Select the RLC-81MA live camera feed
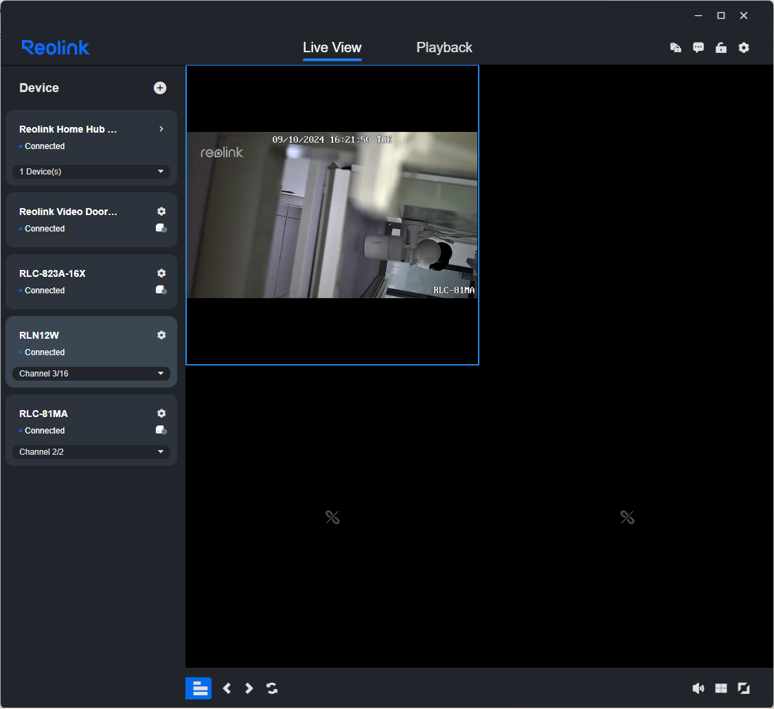This screenshot has width=774, height=709. [x=332, y=215]
